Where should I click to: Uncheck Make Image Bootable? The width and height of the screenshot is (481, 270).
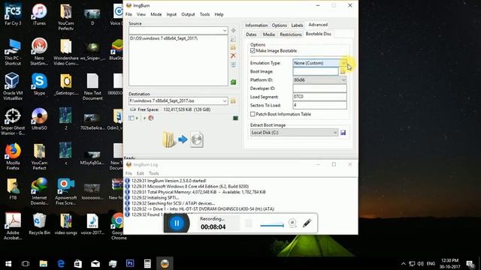point(253,51)
